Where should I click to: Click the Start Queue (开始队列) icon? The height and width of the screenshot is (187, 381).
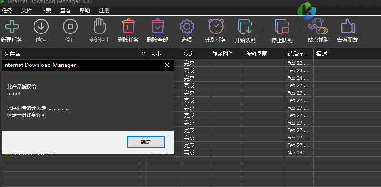245,27
